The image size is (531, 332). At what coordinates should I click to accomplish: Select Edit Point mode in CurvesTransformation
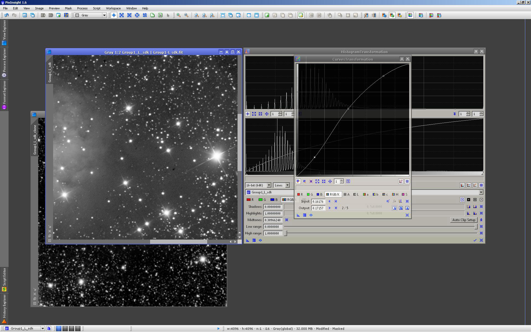(298, 181)
